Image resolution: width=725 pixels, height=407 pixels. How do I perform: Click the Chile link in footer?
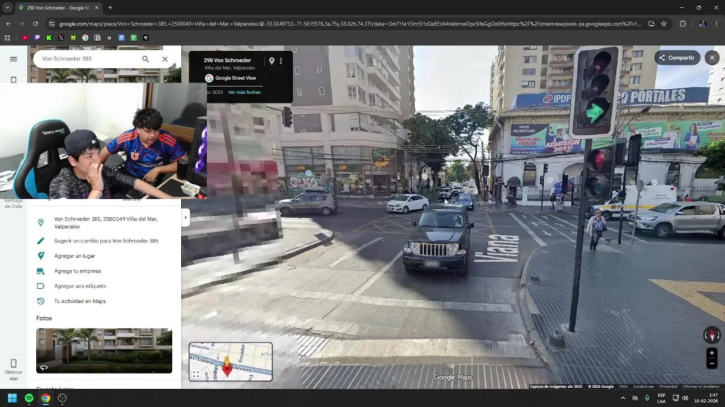click(x=623, y=387)
